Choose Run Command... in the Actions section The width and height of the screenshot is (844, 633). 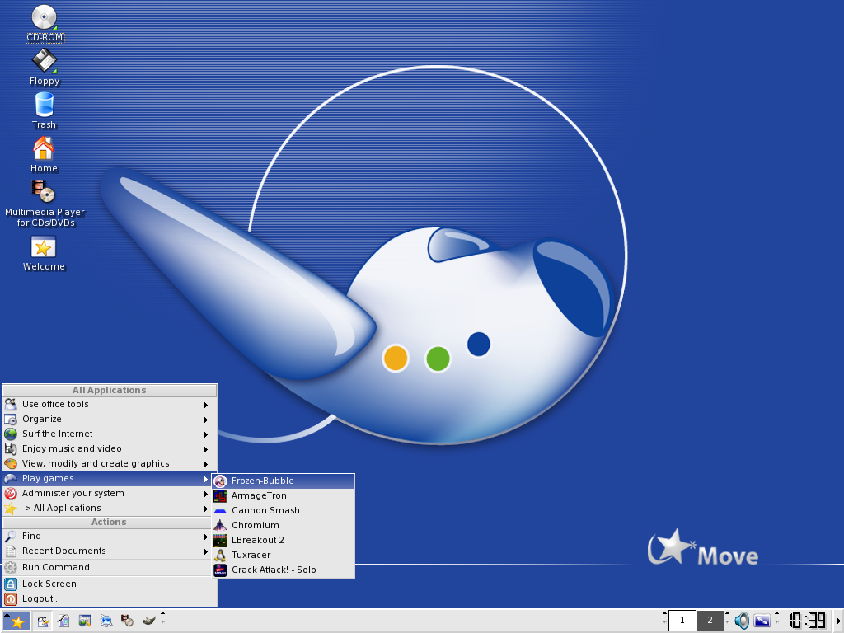pos(110,567)
